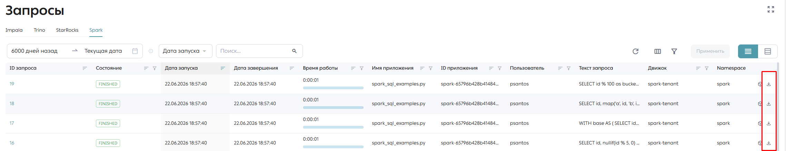Click the Применить button
The width and height of the screenshot is (786, 151).
[x=710, y=51]
